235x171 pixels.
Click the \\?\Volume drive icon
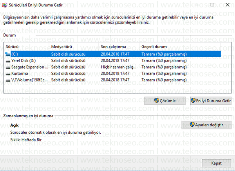click(8, 81)
